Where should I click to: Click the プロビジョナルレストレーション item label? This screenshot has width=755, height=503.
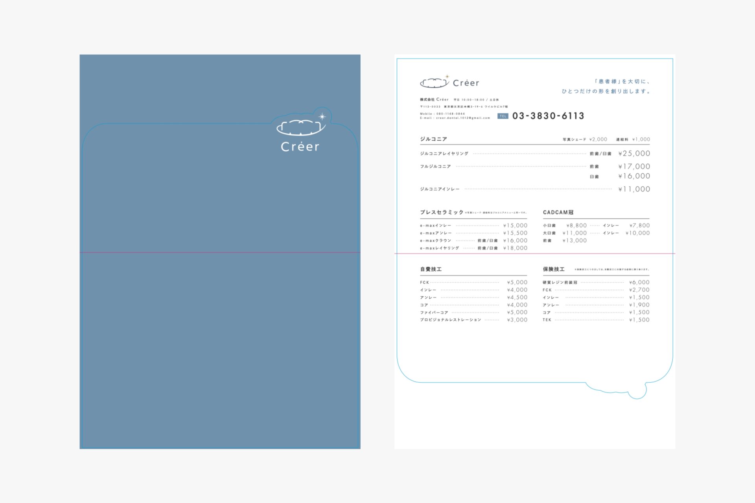(x=451, y=320)
